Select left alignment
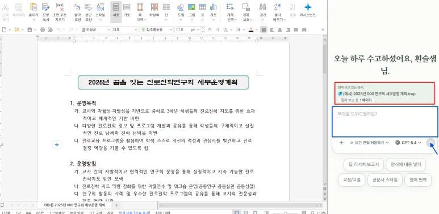Viewport: 439px width, 214px height. tap(271, 29)
